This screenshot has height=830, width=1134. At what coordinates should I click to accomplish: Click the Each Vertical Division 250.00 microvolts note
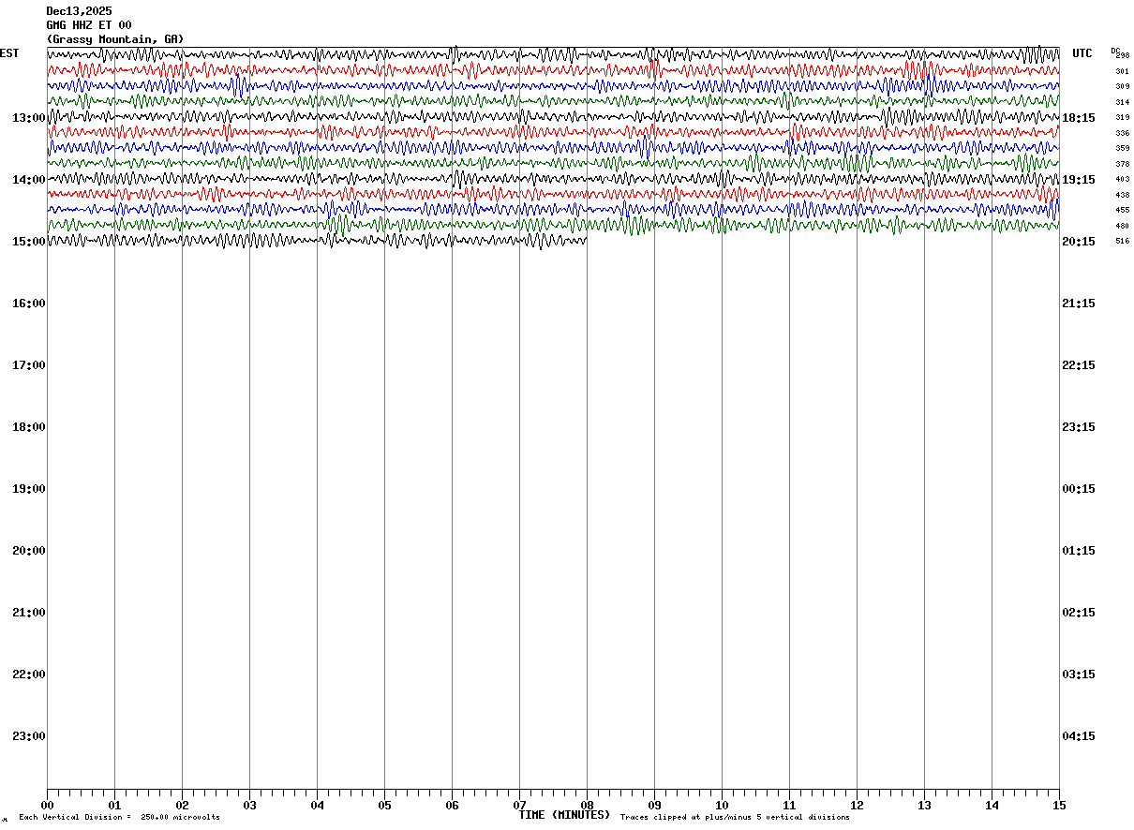120,818
